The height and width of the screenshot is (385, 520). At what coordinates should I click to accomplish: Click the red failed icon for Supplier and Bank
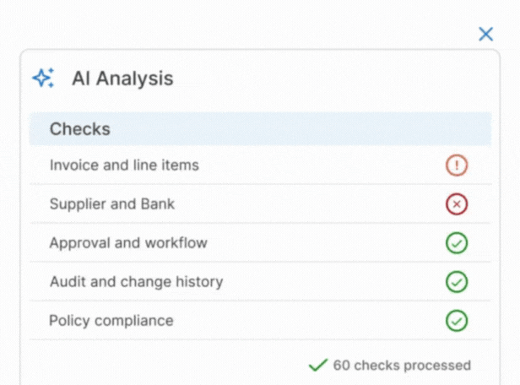(457, 204)
